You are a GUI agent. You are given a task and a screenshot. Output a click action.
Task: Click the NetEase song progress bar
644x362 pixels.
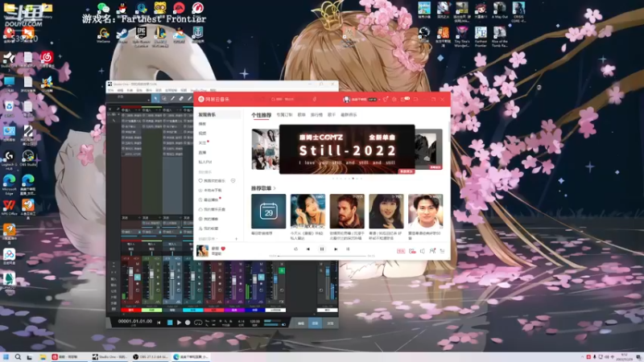click(x=321, y=256)
